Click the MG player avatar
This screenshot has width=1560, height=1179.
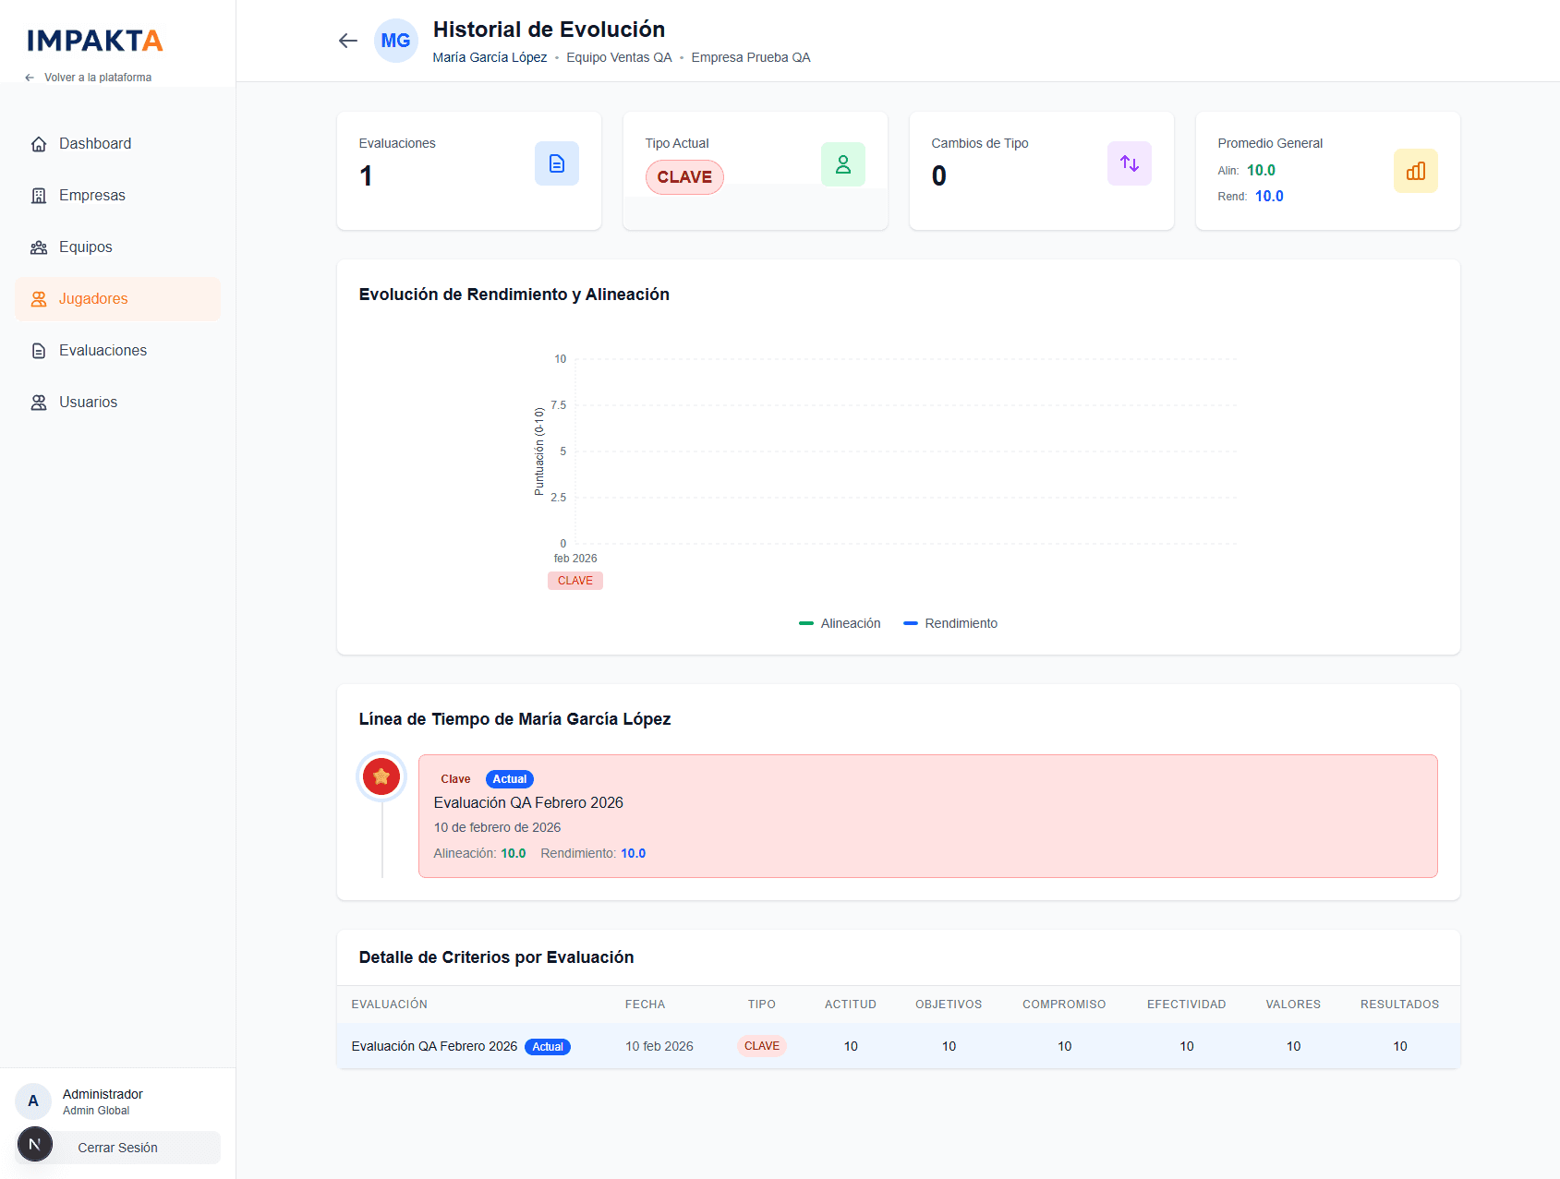pyautogui.click(x=395, y=41)
